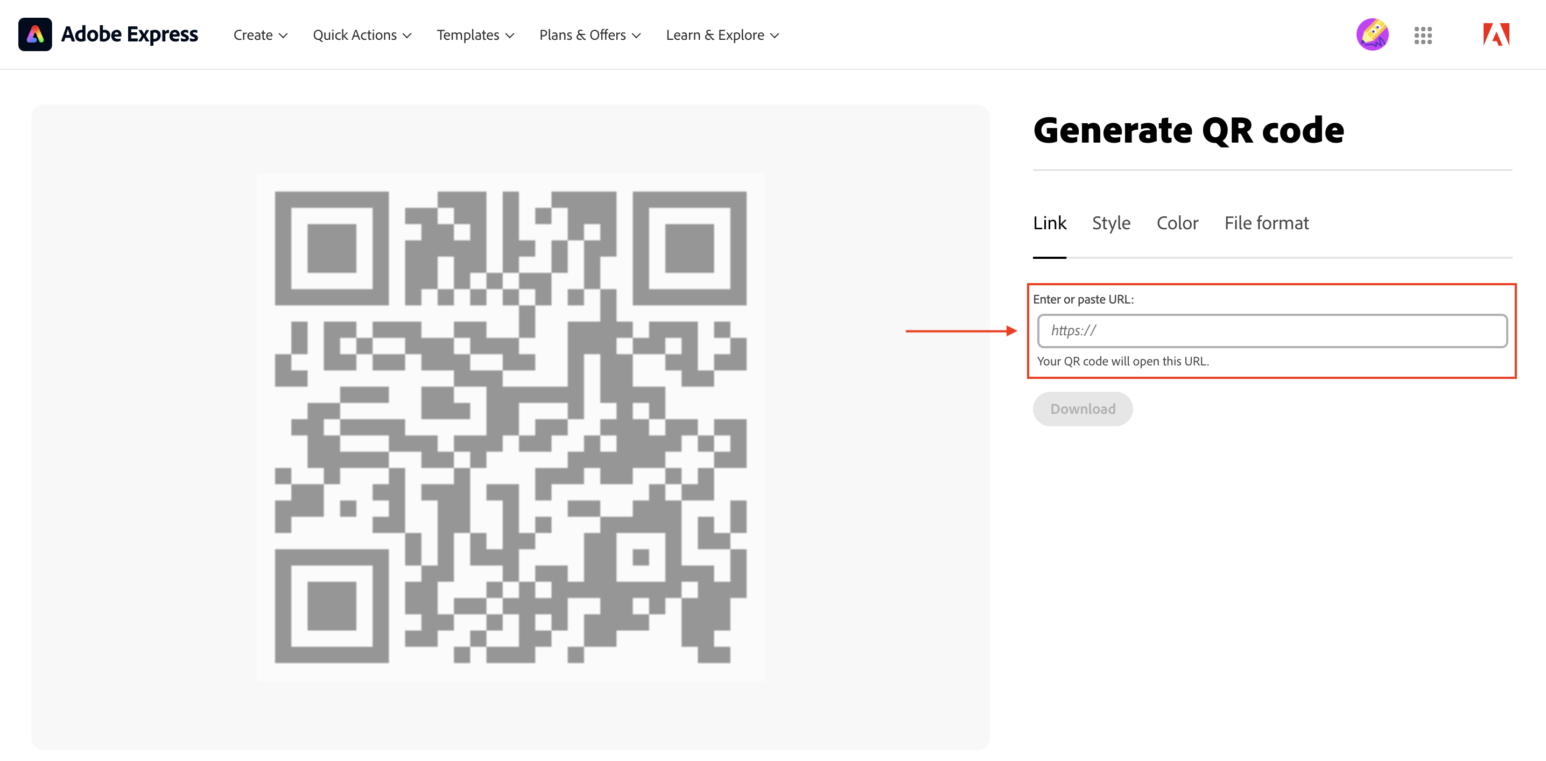Switch to the Color tab
This screenshot has height=761, width=1546.
(x=1177, y=223)
